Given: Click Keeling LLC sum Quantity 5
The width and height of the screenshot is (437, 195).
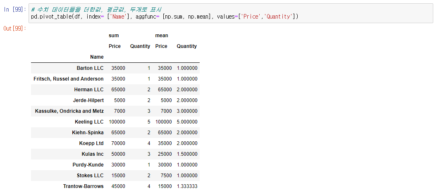Looking at the screenshot, I should [x=149, y=122].
